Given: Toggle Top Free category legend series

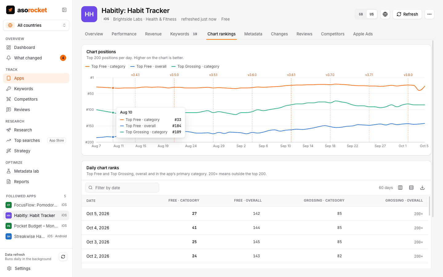Looking at the screenshot, I should [x=106, y=66].
